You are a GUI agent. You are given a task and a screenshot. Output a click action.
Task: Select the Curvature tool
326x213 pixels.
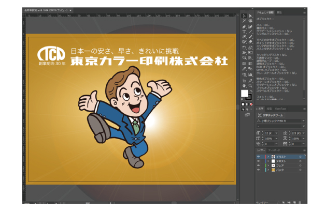click(250, 27)
